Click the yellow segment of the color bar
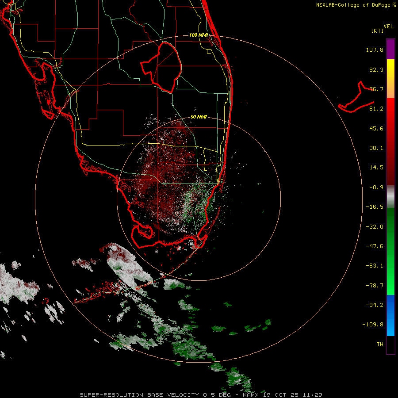Screen dimensions: 398x398 click(x=390, y=79)
